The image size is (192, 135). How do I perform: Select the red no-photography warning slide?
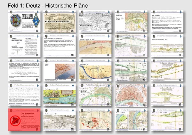coord(24,120)
